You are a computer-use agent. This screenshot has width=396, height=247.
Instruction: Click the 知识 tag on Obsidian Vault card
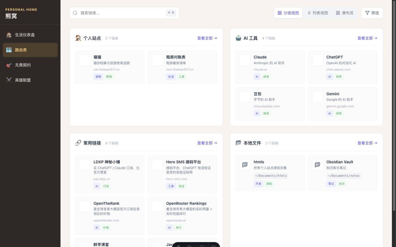click(x=342, y=184)
